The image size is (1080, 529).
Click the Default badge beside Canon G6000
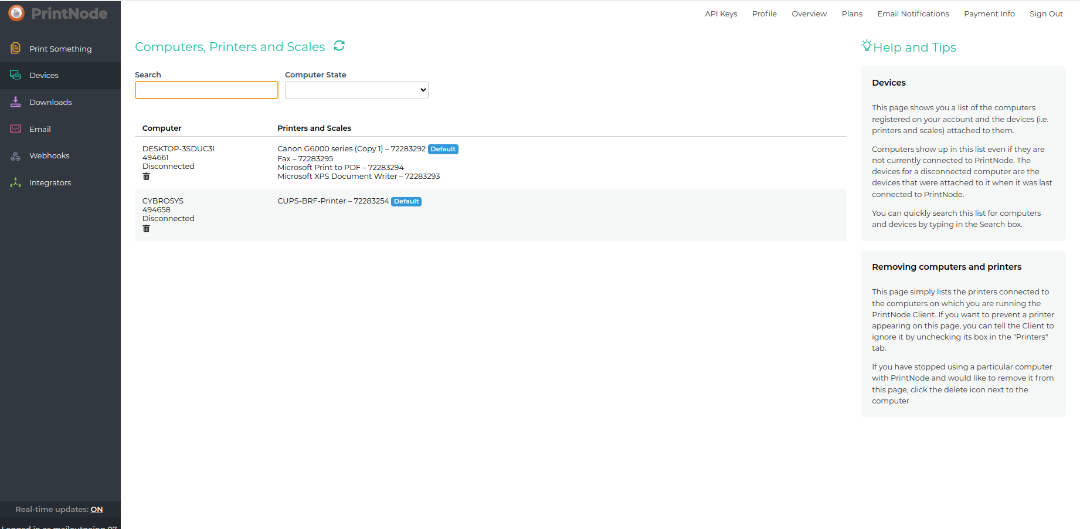443,149
